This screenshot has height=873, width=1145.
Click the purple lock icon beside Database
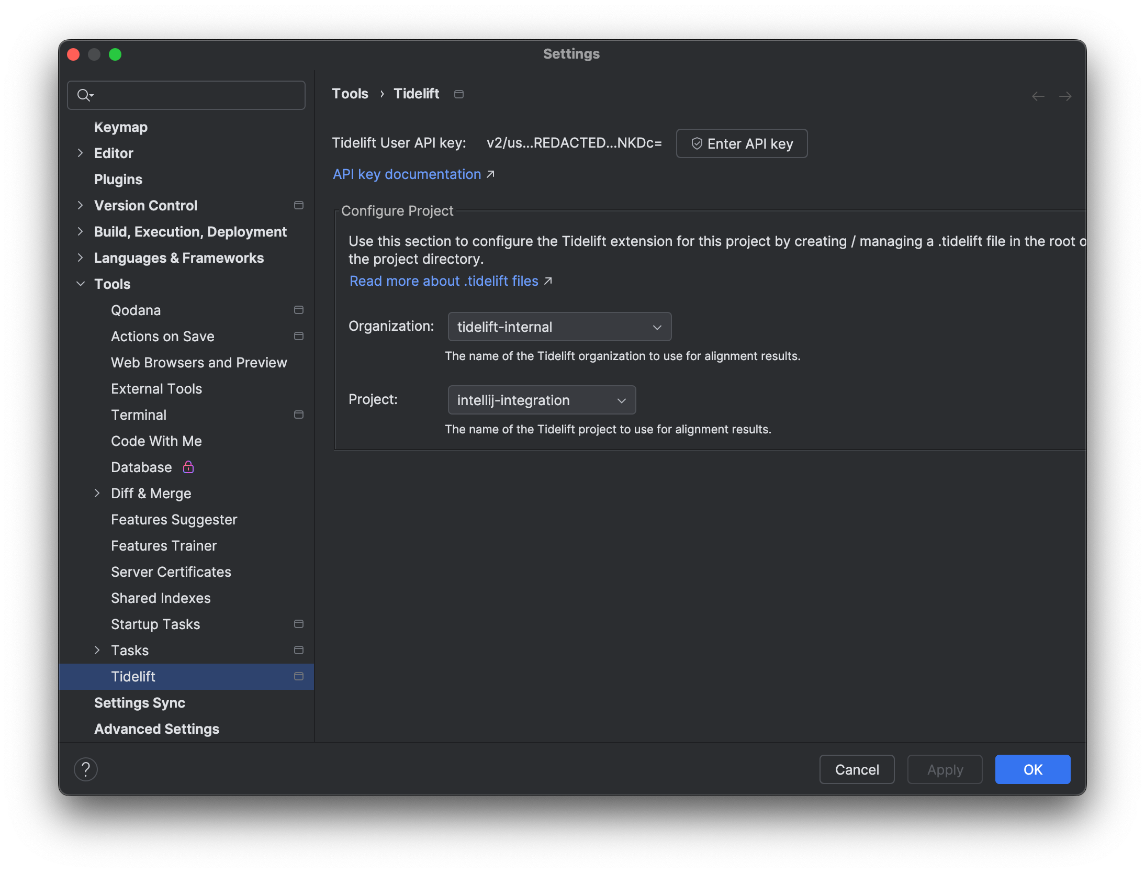pyautogui.click(x=188, y=467)
